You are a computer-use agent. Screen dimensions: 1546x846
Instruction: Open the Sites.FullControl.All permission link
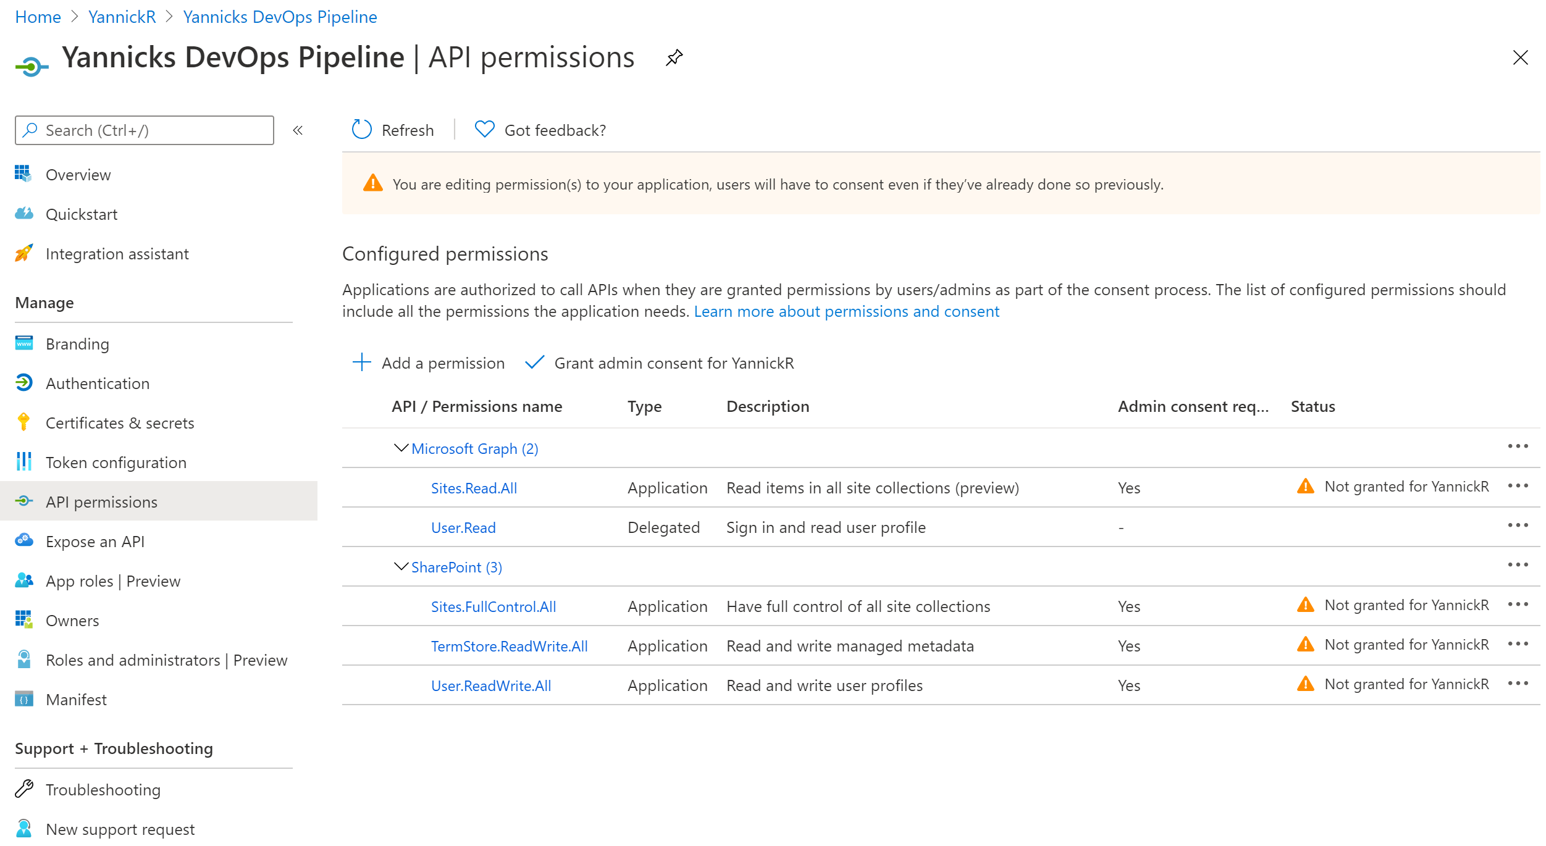coord(493,606)
